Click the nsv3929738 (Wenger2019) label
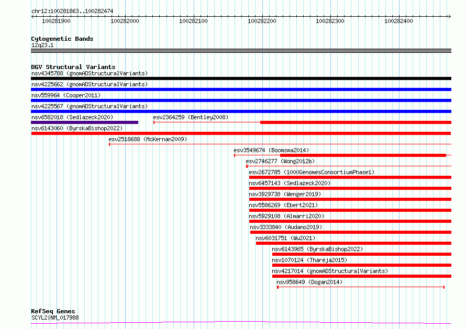Image resolution: width=466 pixels, height=329 pixels. [x=285, y=194]
